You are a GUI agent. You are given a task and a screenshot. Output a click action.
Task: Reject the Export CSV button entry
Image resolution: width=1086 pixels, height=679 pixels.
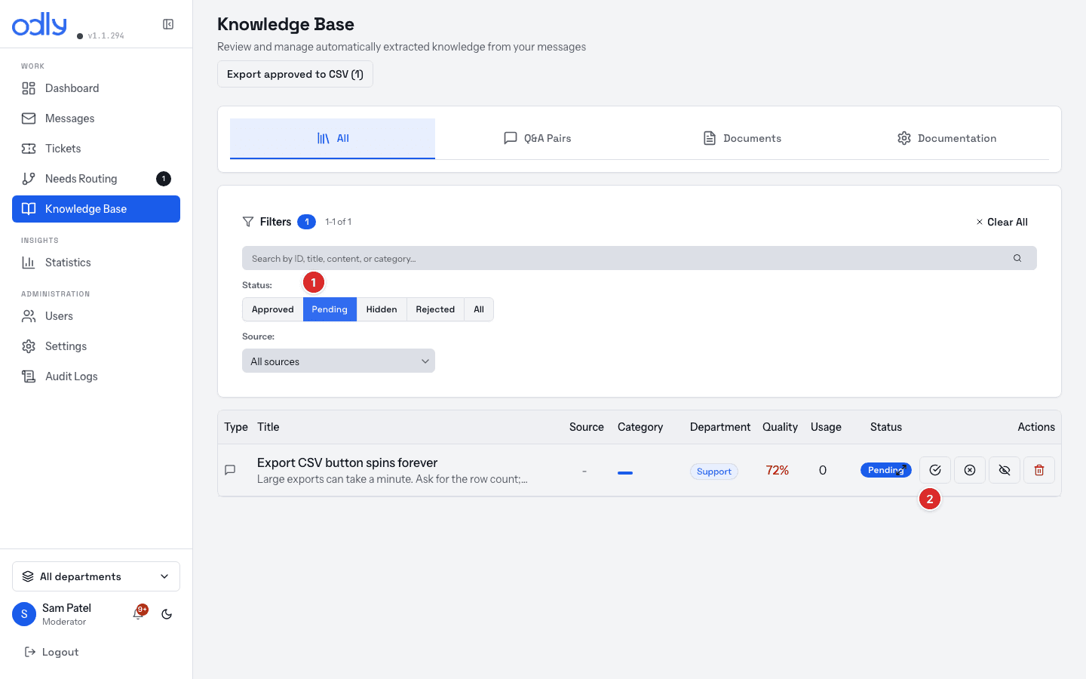point(970,470)
